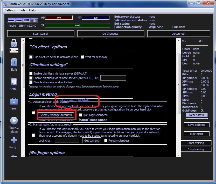Screen dimensions: 216x184
Task: Click the sidebar scrollbar up arrow
Action: point(23,41)
